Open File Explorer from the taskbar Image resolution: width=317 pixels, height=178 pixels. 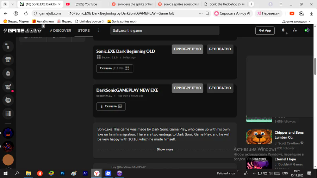(x=28, y=173)
